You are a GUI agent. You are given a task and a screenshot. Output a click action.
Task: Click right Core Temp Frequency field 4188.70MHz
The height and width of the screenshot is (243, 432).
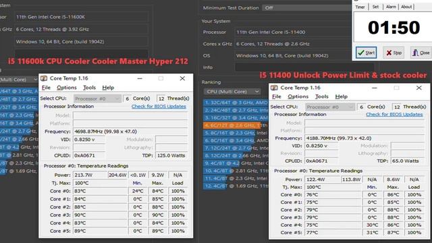click(x=364, y=138)
